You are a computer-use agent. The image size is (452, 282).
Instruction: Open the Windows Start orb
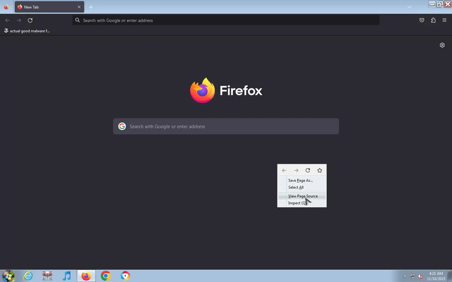pos(8,276)
